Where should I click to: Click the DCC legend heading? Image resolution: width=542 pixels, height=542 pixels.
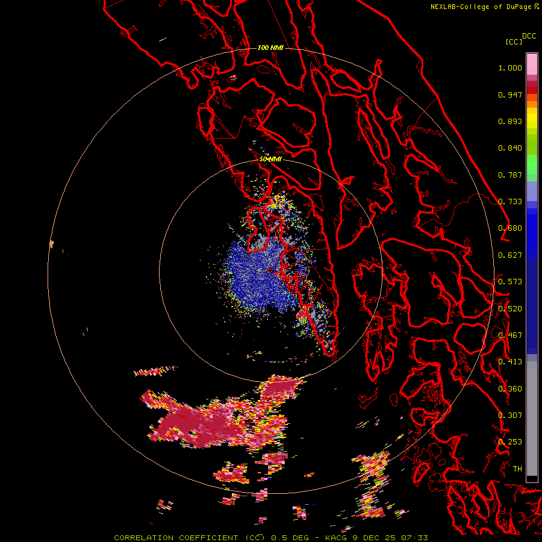(x=529, y=36)
